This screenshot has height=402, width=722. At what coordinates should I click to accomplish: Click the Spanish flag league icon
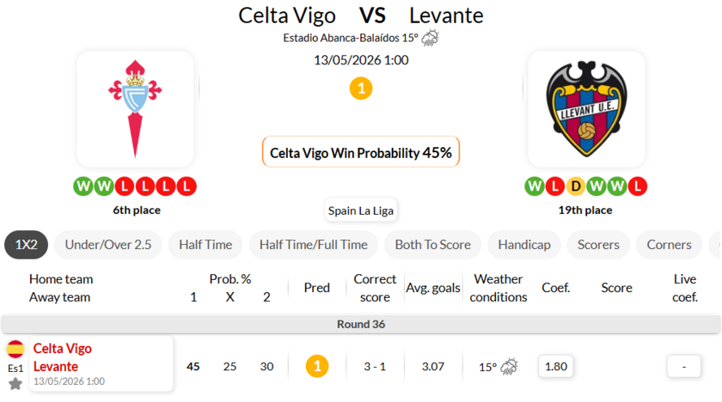pyautogui.click(x=15, y=349)
